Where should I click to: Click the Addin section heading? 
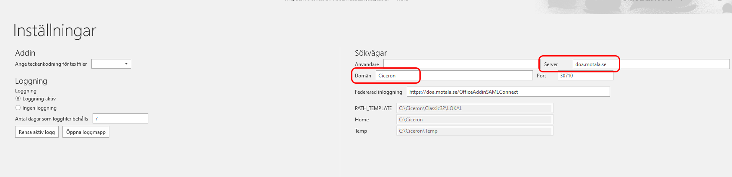25,53
